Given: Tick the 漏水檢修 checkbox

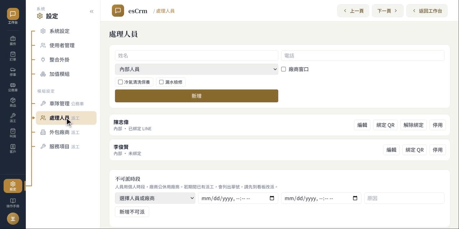Looking at the screenshot, I should point(161,82).
